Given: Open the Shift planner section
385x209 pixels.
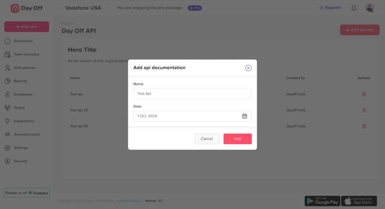Looking at the screenshot, I should point(24,68).
